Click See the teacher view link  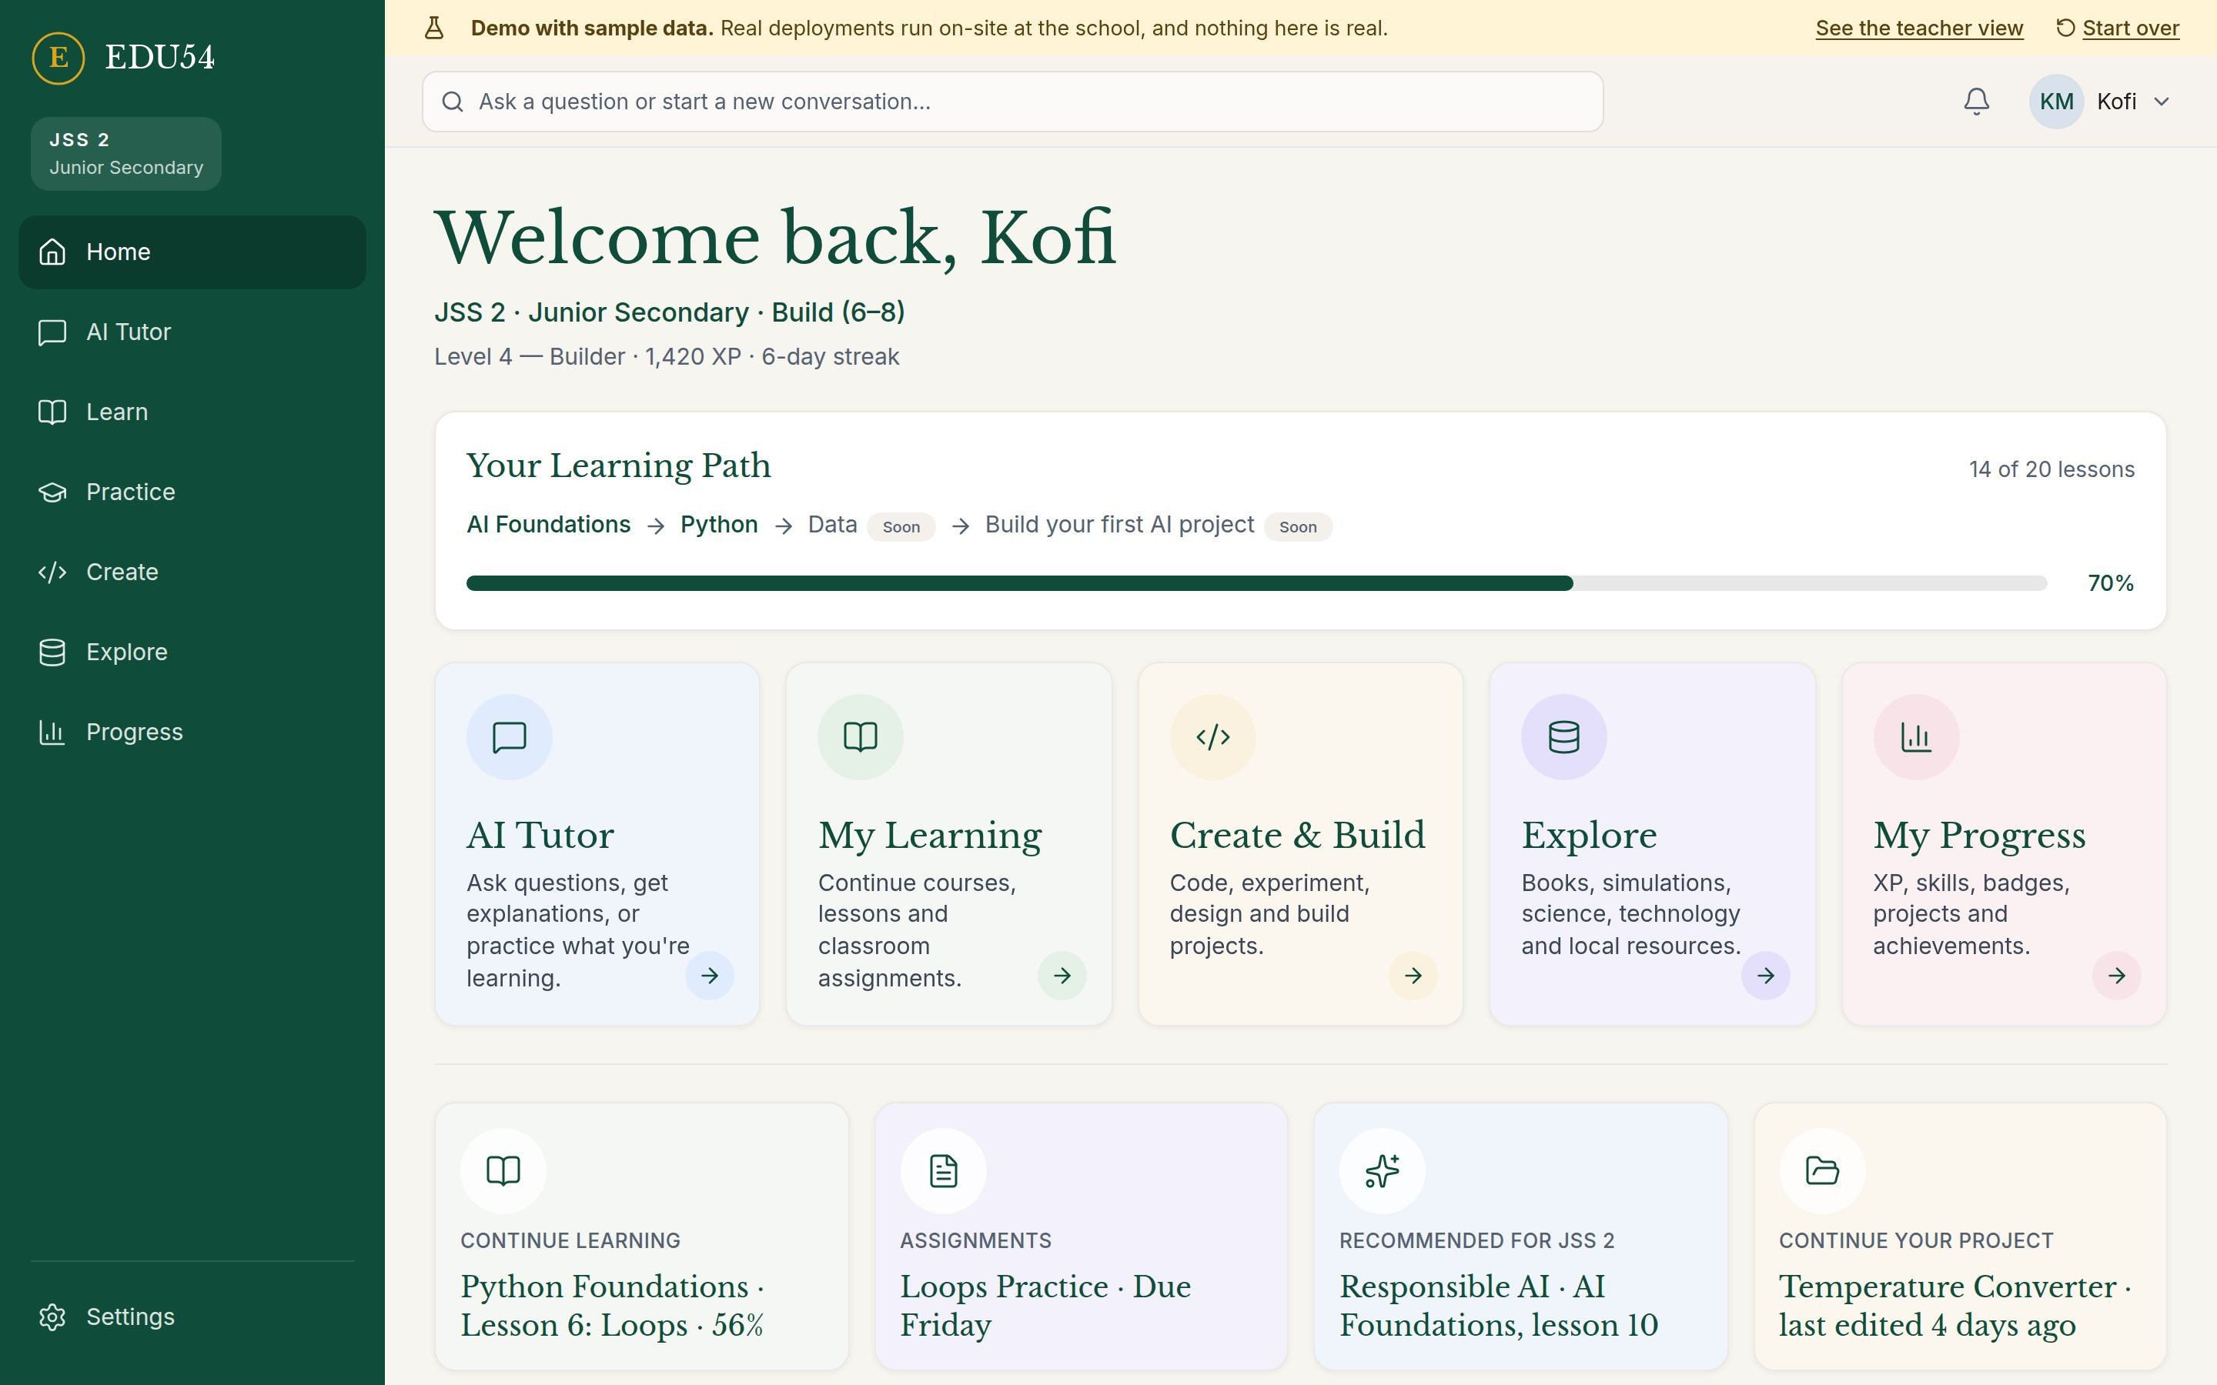(1919, 28)
